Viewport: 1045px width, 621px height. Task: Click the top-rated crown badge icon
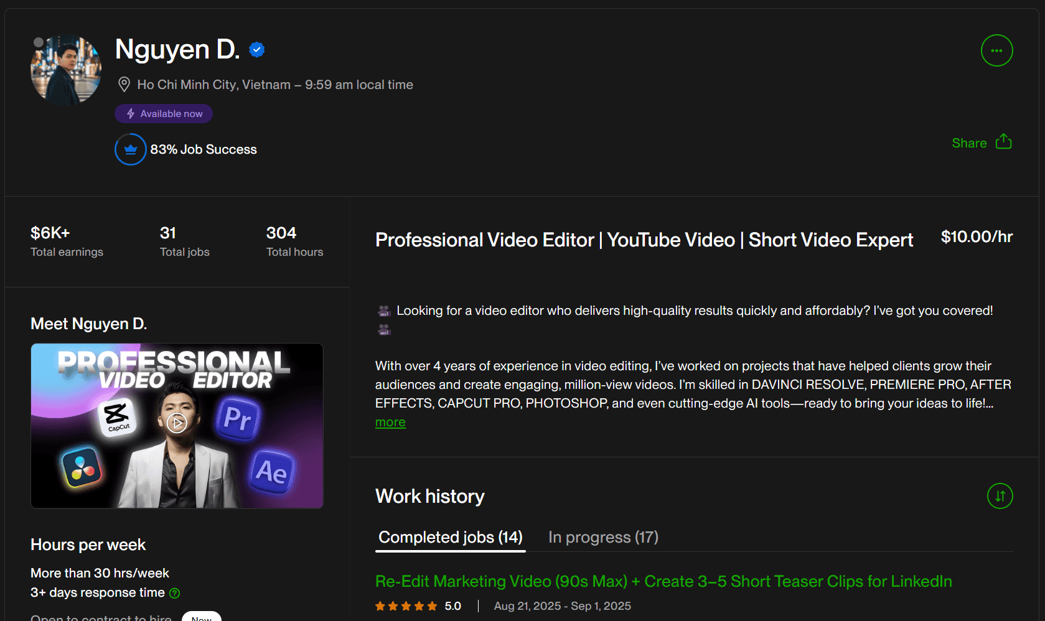tap(131, 149)
